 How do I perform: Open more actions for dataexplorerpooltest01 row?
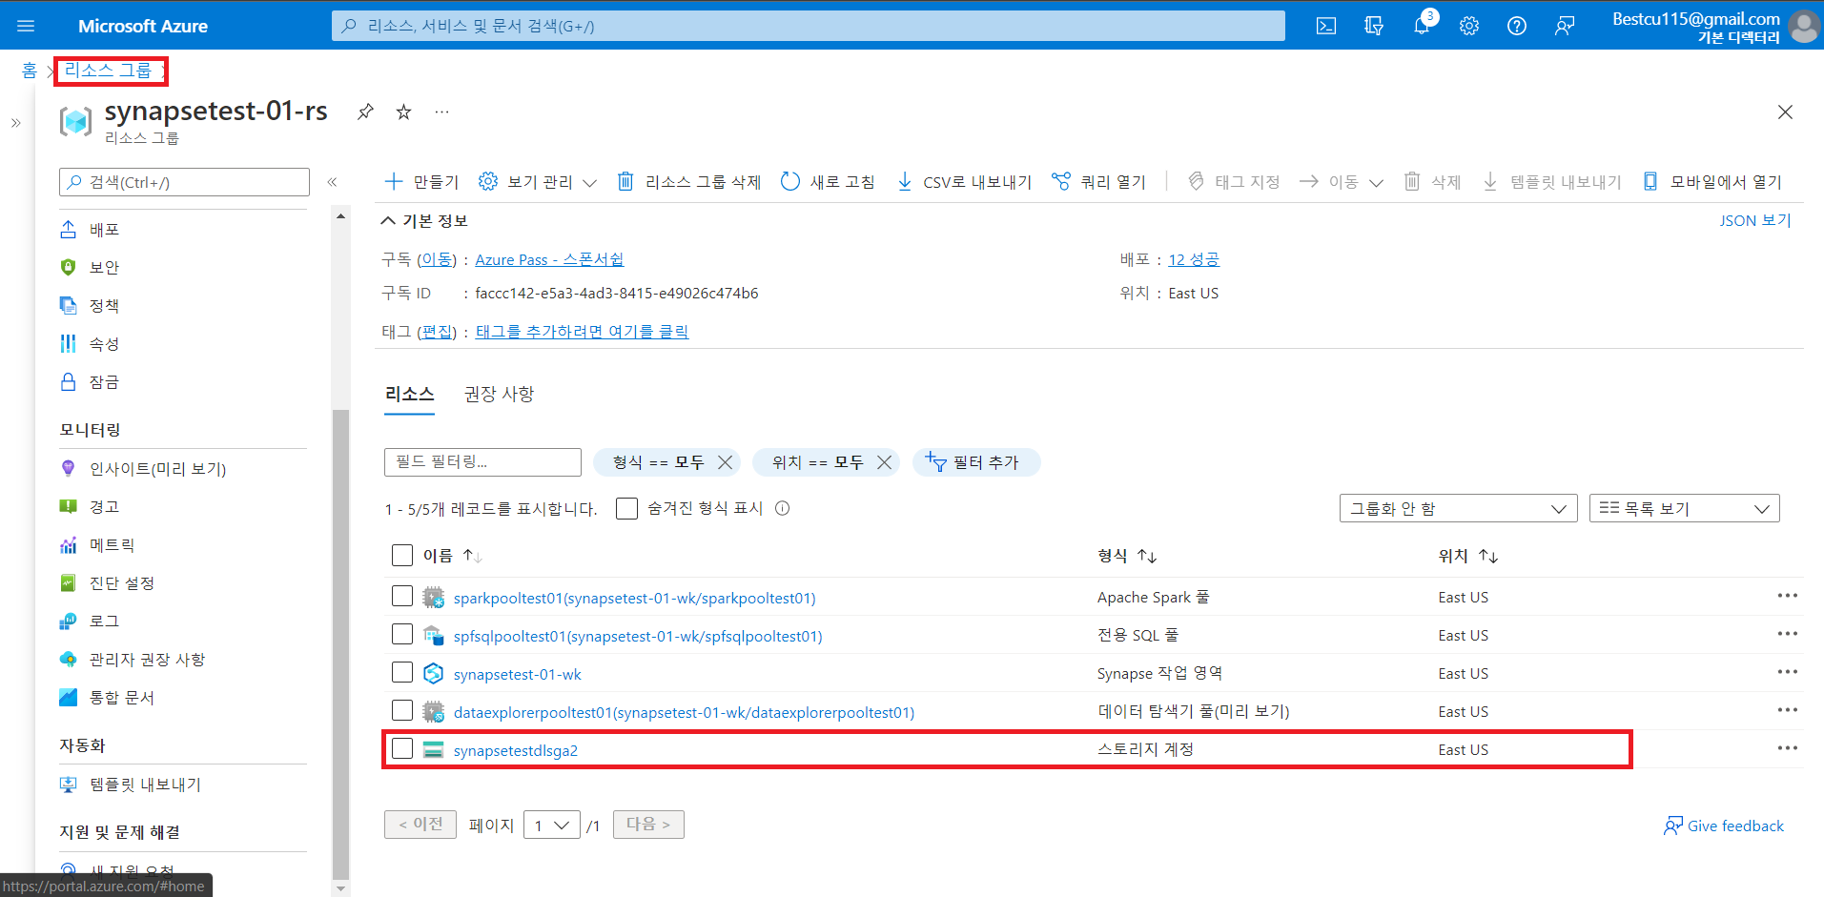click(1788, 710)
